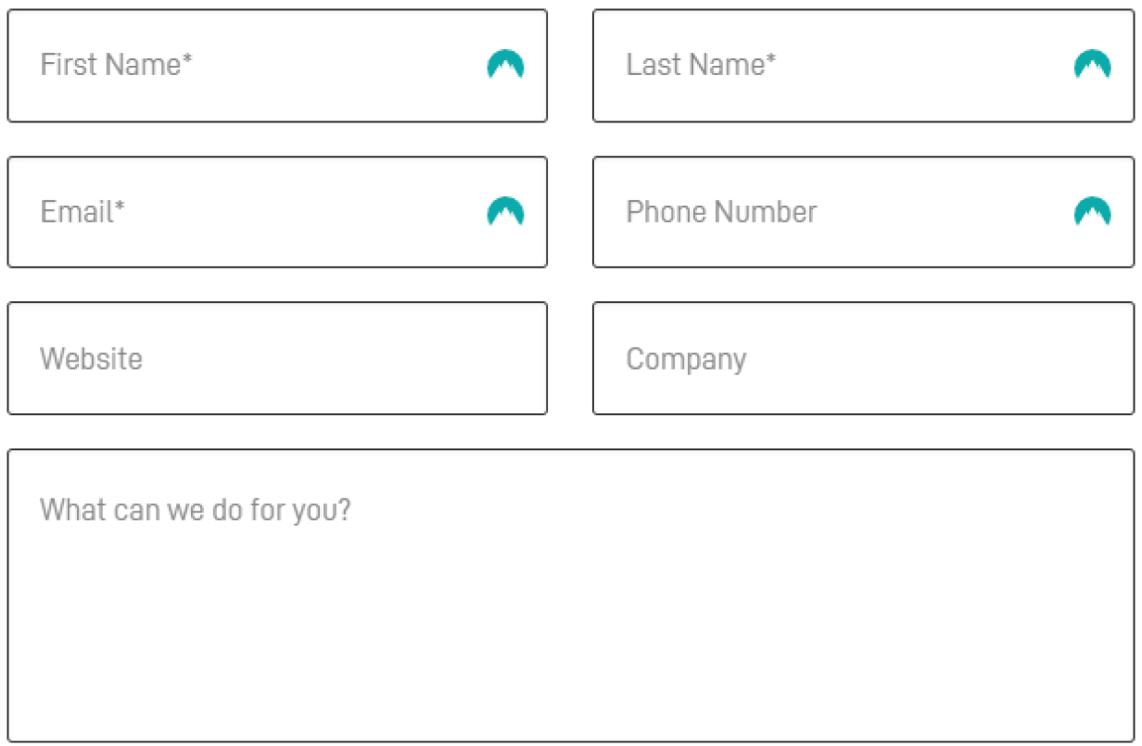Focus the First Name input field
Image resolution: width=1142 pixels, height=746 pixels.
pyautogui.click(x=277, y=66)
